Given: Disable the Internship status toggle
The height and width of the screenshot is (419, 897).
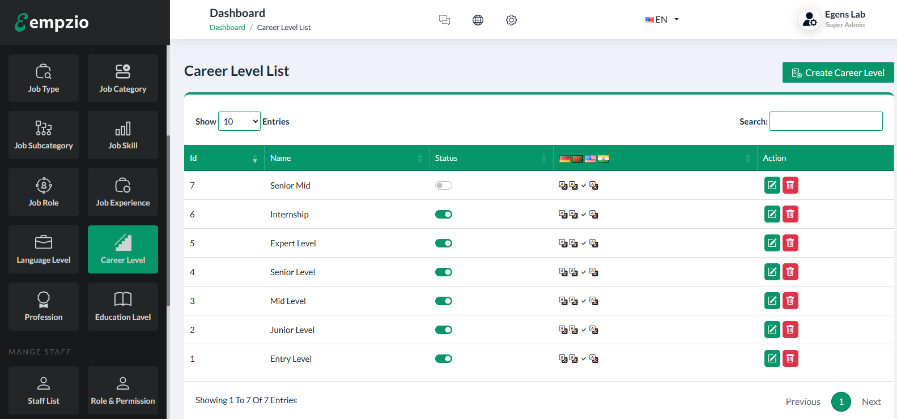Looking at the screenshot, I should click(x=443, y=215).
